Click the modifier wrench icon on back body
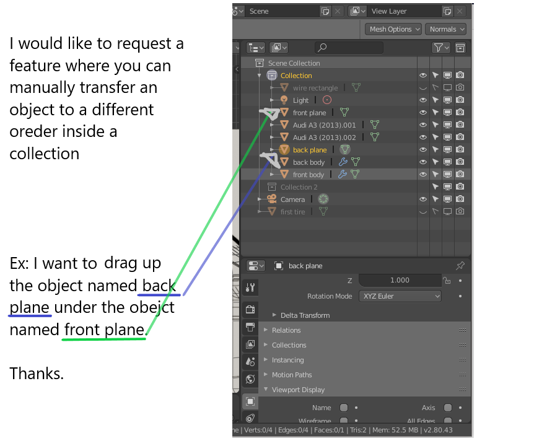 pos(343,162)
